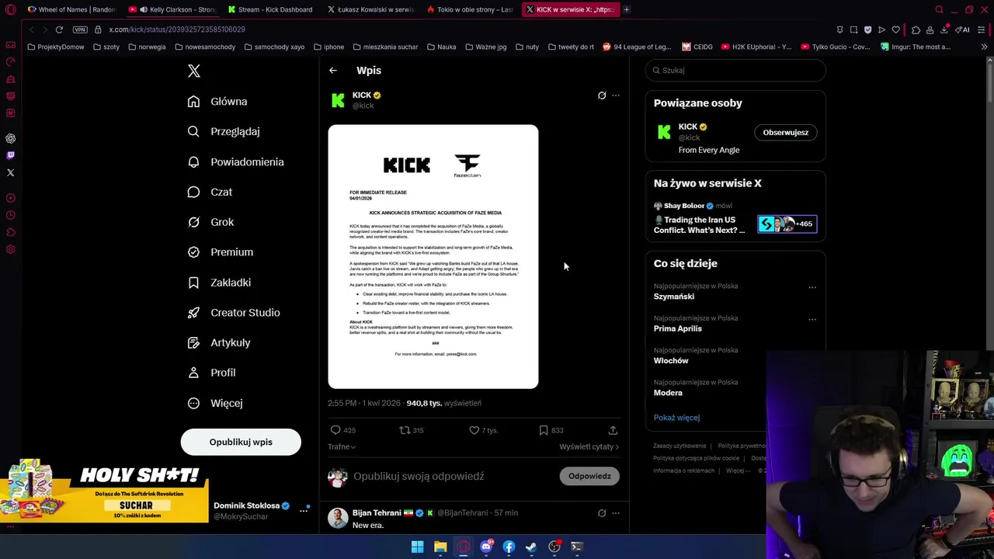Click the share icon on the post

(x=613, y=430)
